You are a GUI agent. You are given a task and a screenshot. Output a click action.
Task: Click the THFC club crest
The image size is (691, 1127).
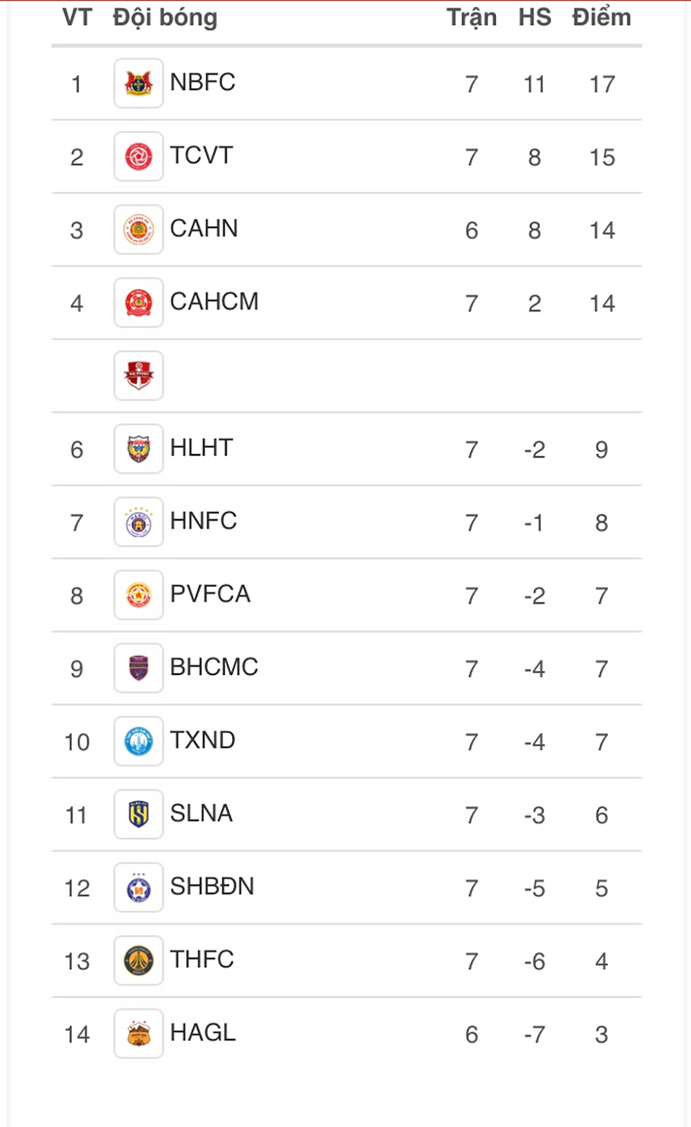point(138,960)
